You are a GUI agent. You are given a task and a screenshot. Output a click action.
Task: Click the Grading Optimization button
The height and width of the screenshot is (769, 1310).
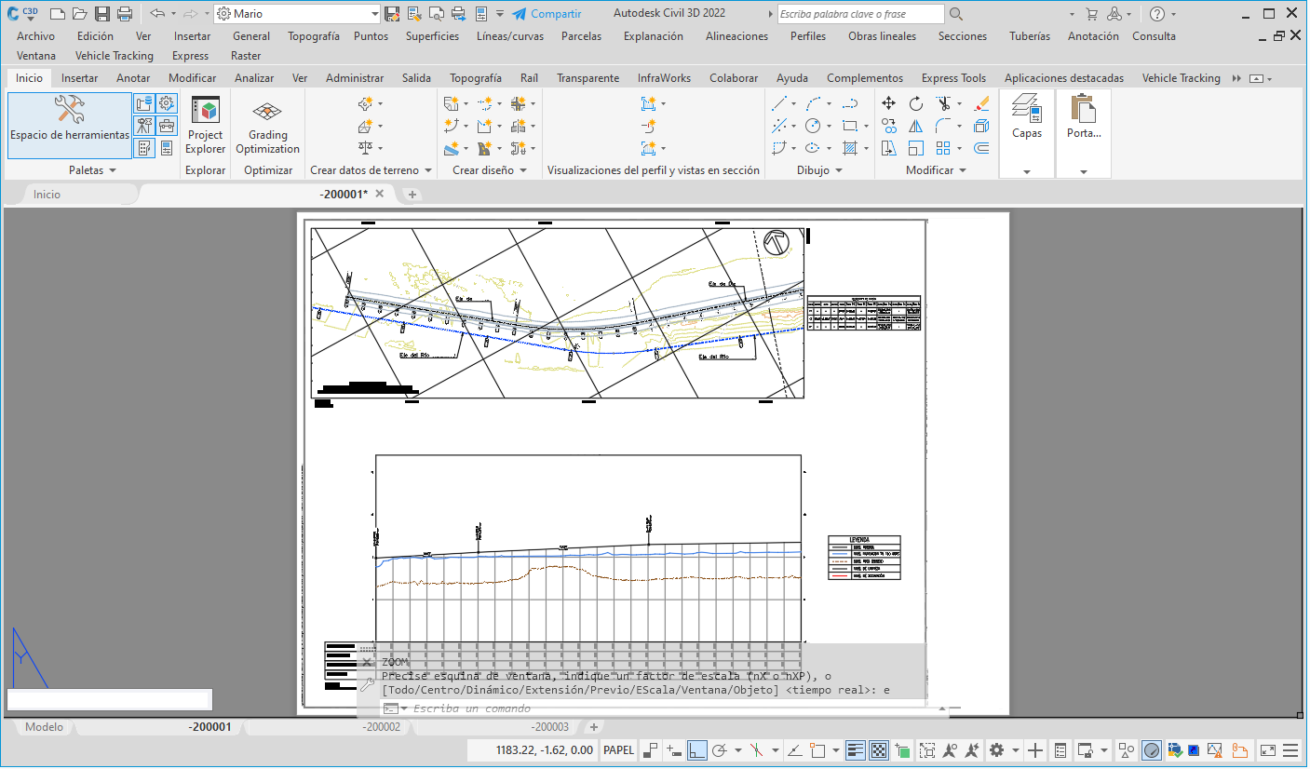click(267, 123)
